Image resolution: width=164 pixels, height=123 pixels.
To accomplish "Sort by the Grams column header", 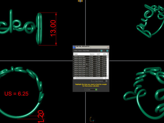I will [93, 54].
